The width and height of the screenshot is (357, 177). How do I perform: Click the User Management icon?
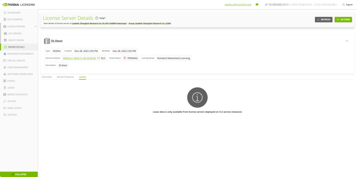click(5, 67)
